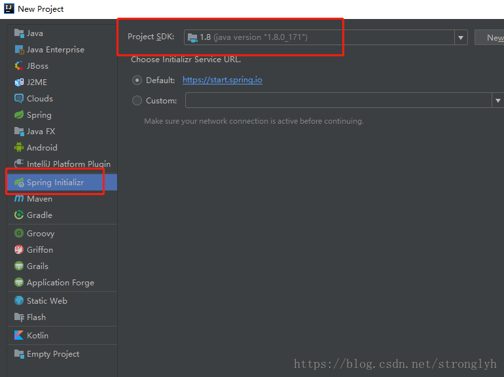
Task: Click the J2ME icon
Action: [x=19, y=82]
